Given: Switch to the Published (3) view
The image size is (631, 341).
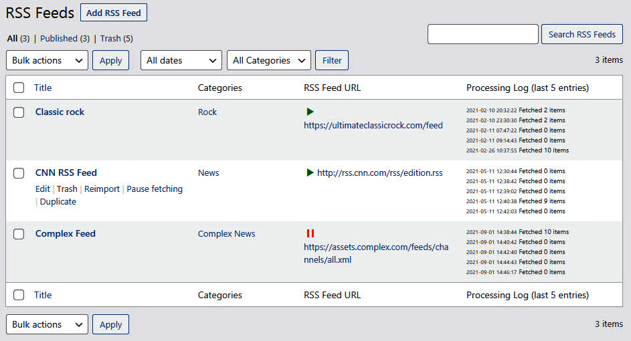Looking at the screenshot, I should (65, 39).
